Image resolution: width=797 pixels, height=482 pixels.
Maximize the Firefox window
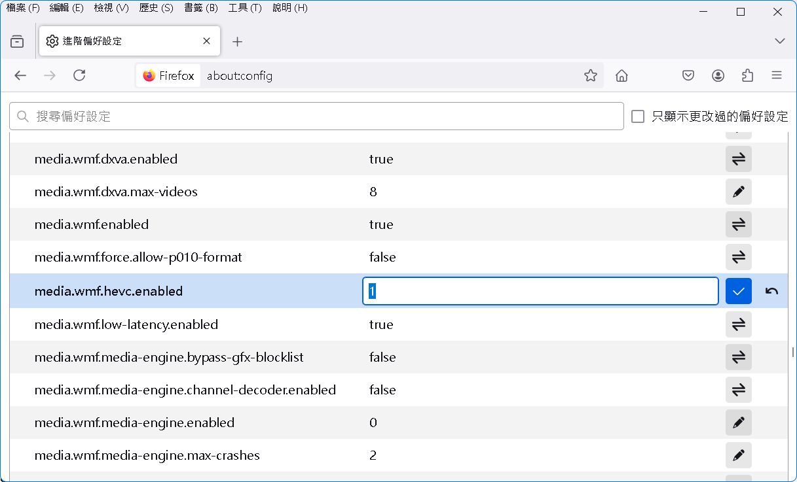pyautogui.click(x=741, y=11)
